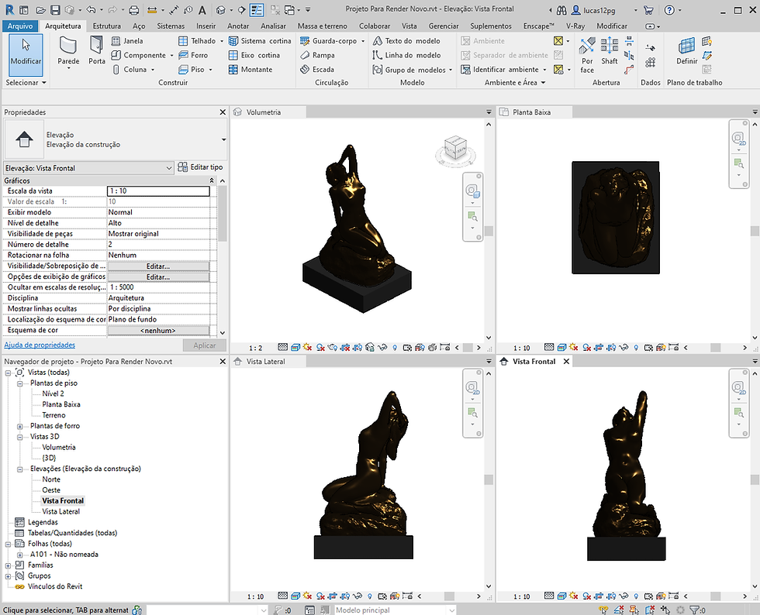Open visual style cube icon in Volumetria view bar
Viewport: 760px width, 615px height.
coord(295,347)
